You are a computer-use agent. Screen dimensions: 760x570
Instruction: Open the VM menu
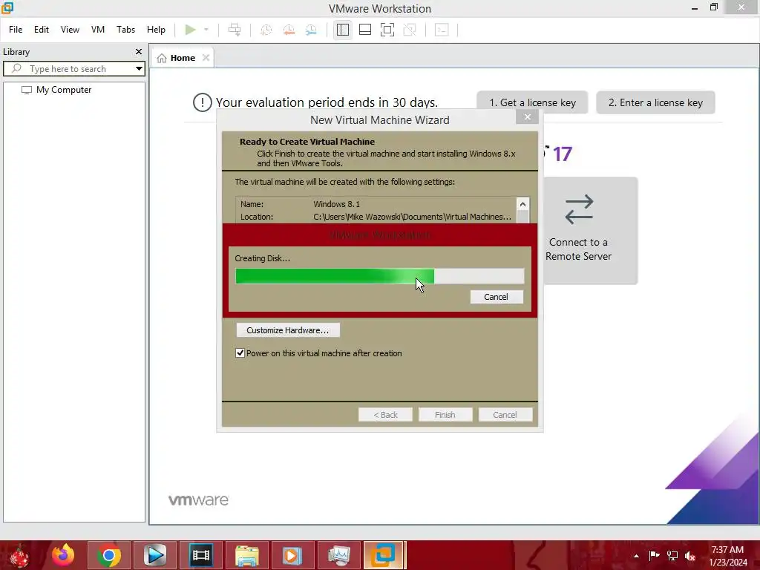pos(98,30)
